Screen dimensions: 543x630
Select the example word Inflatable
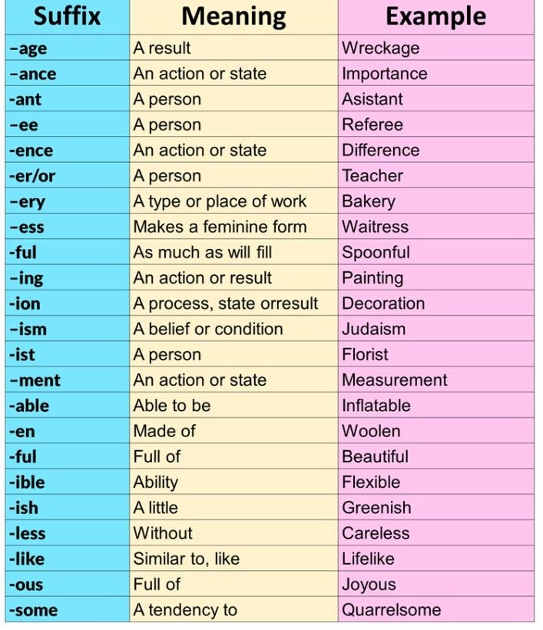pos(376,406)
